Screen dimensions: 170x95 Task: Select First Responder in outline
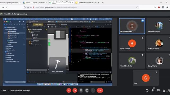(x=34, y=42)
